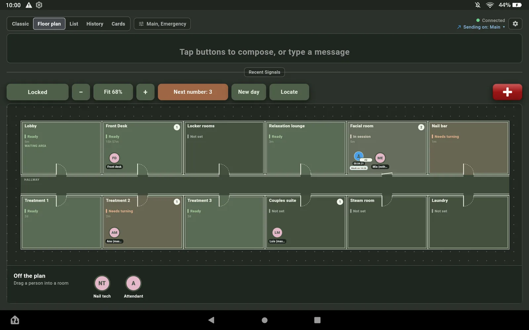Tap the Couples suite occupancy badge
Viewport: 529px width, 330px height.
point(340,202)
